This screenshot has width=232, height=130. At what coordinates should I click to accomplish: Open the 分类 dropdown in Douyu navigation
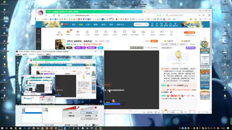click(88, 25)
